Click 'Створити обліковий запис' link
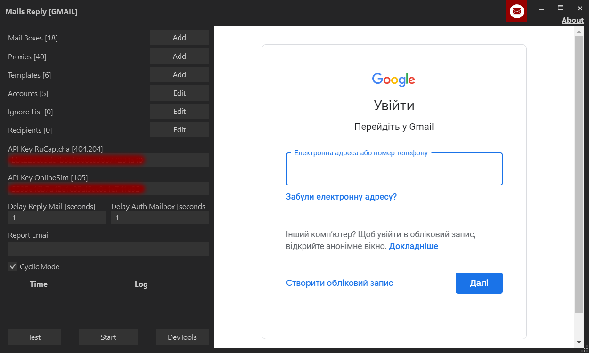The height and width of the screenshot is (353, 589). 339,283
